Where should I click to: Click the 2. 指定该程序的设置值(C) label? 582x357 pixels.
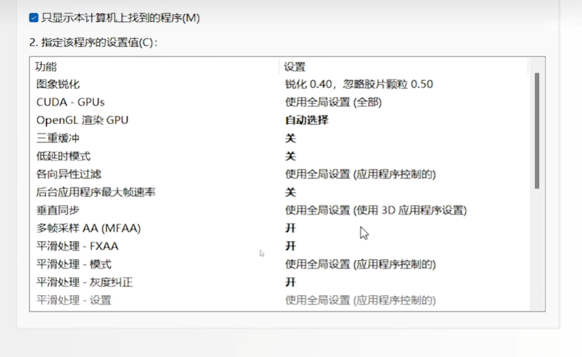pyautogui.click(x=94, y=42)
